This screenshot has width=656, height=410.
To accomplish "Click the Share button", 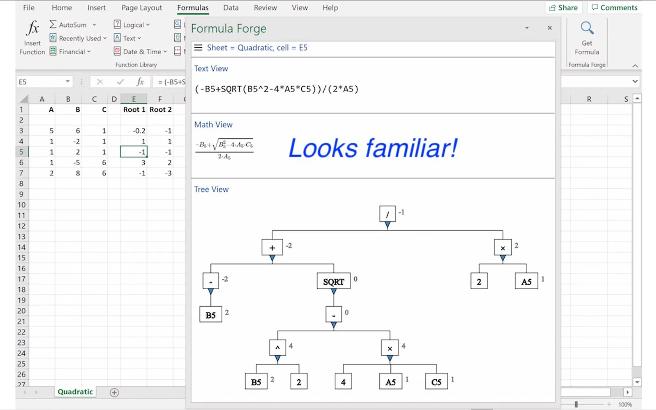I will [563, 8].
